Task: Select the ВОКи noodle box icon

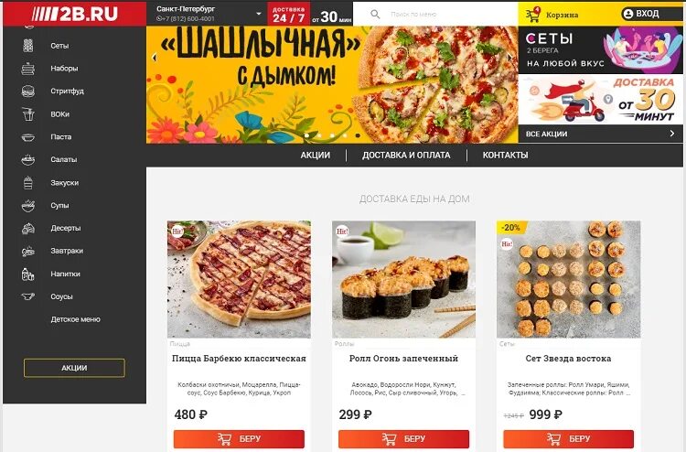Action: click(x=28, y=113)
